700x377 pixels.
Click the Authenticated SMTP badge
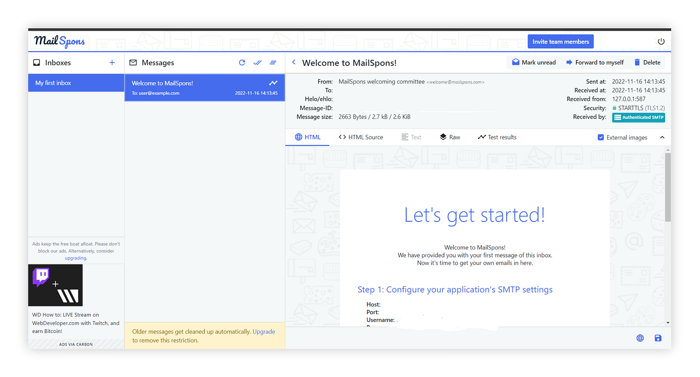(638, 117)
